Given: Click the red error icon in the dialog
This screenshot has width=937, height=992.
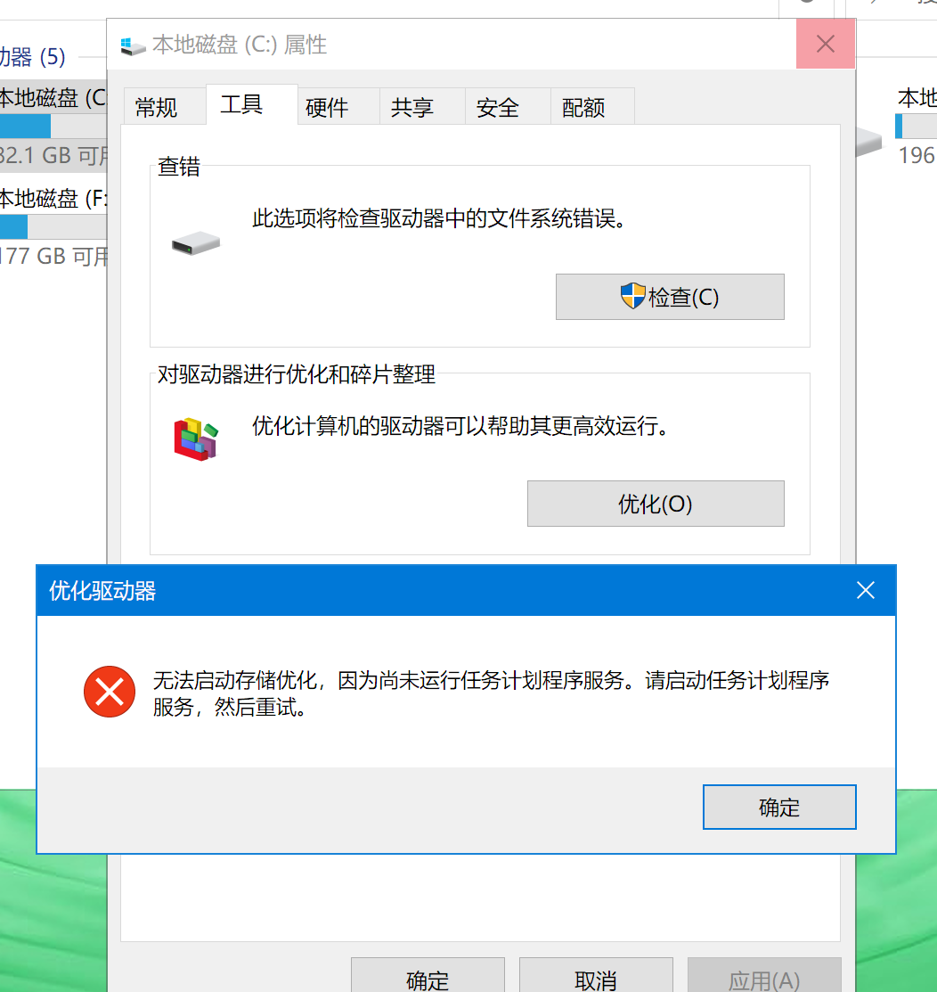Looking at the screenshot, I should [110, 692].
